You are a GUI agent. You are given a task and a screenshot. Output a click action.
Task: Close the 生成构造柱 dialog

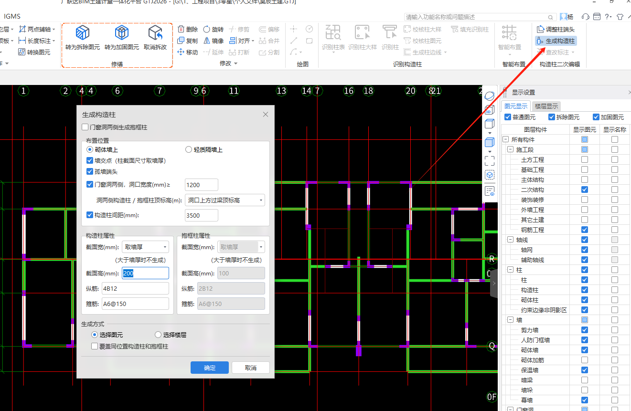(x=266, y=115)
